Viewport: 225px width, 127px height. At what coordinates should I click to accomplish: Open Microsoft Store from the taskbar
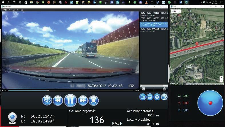point(26,2)
